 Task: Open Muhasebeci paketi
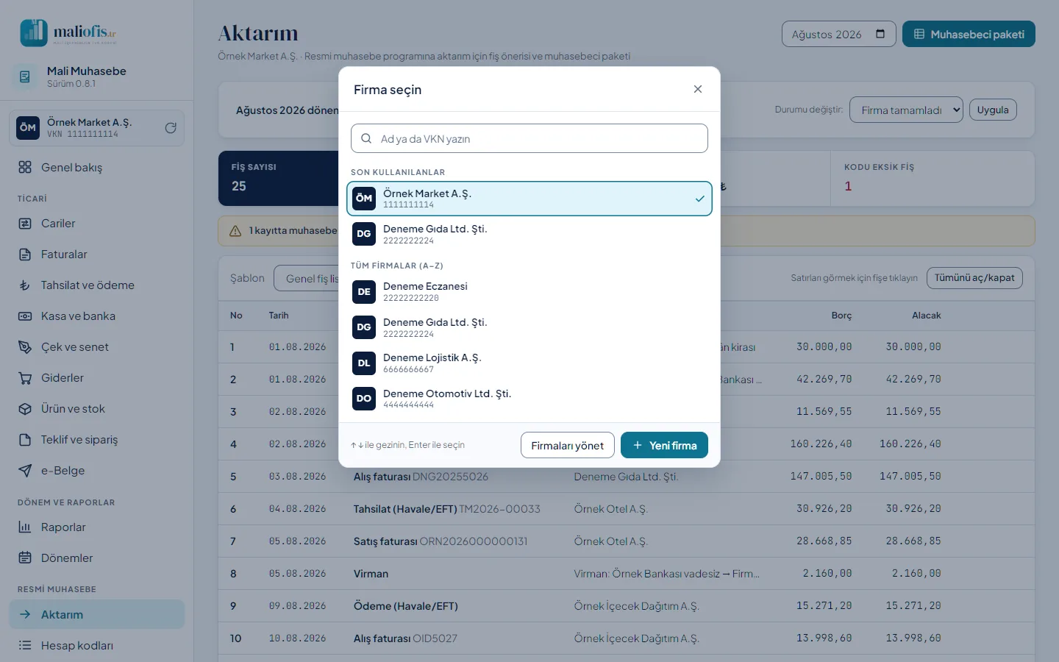969,34
